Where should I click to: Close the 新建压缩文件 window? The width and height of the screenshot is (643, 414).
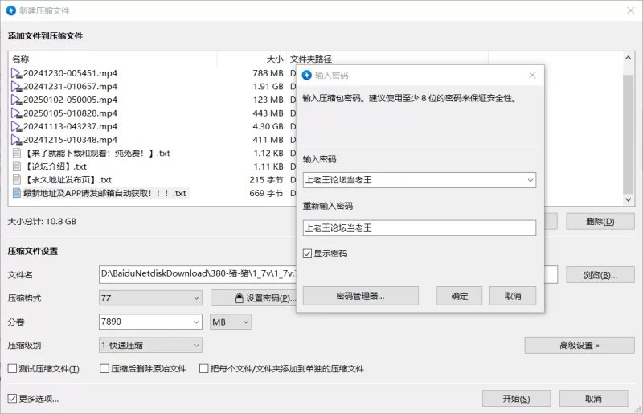click(x=631, y=10)
